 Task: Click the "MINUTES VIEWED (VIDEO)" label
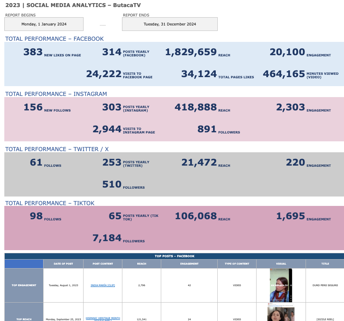point(322,75)
